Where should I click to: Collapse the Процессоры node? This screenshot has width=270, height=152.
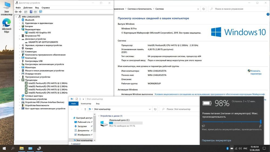pyautogui.click(x=19, y=80)
